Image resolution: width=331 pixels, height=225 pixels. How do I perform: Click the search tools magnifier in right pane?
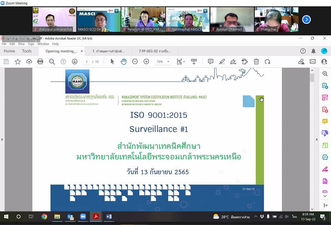tap(325, 74)
